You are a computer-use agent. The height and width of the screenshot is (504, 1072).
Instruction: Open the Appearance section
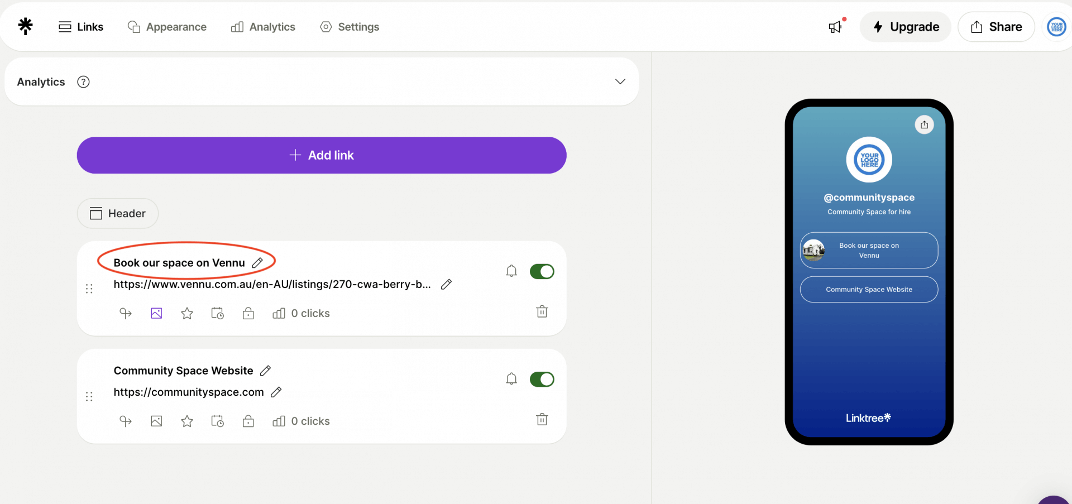(x=167, y=26)
